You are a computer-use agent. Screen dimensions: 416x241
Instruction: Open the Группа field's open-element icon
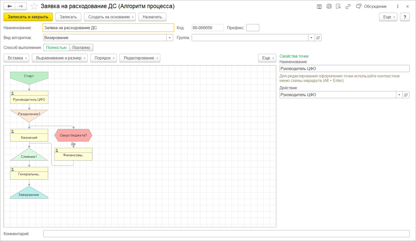click(x=318, y=38)
